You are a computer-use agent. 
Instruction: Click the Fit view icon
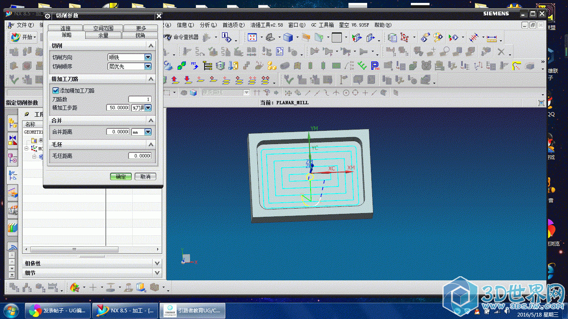(252, 37)
